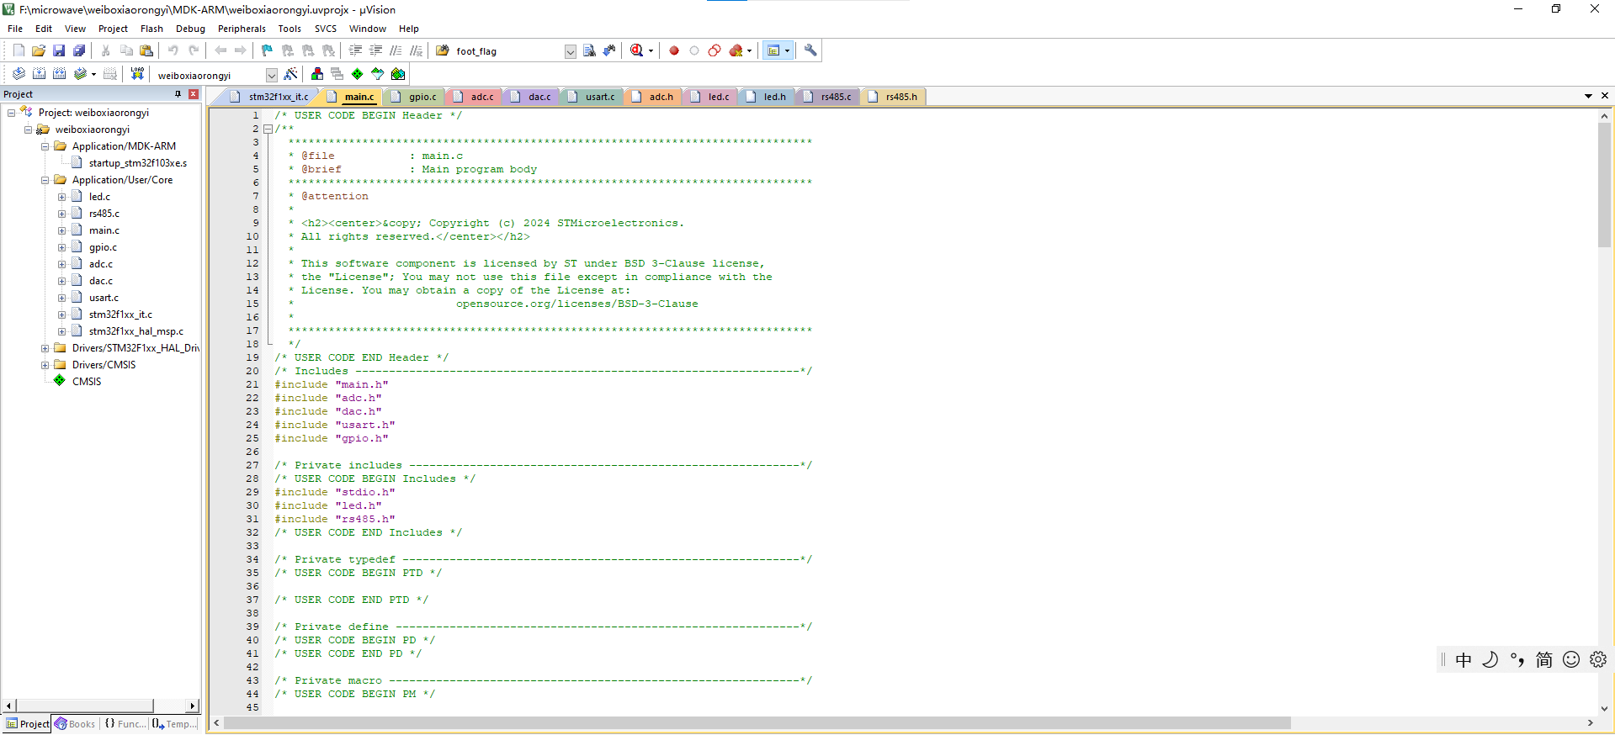Click the Unindent selected lines icon
This screenshot has width=1615, height=735.
coord(375,50)
